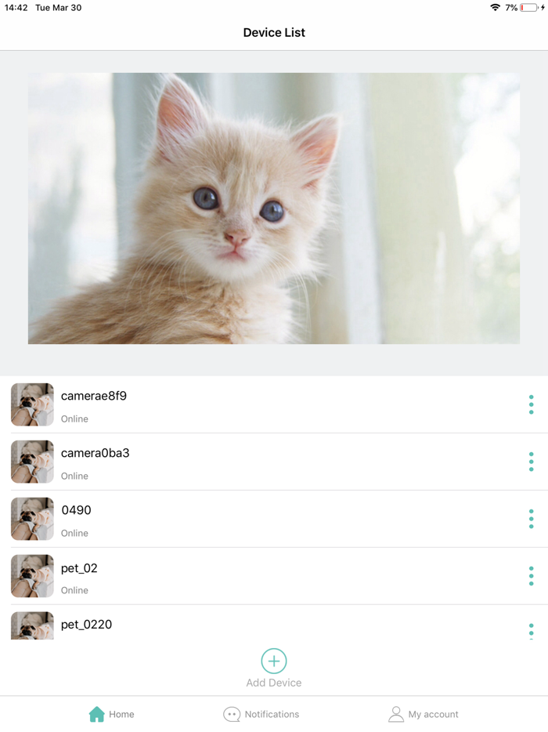This screenshot has width=548, height=732.
Task: Show the three-dot menu for pet_02
Action: [x=532, y=576]
